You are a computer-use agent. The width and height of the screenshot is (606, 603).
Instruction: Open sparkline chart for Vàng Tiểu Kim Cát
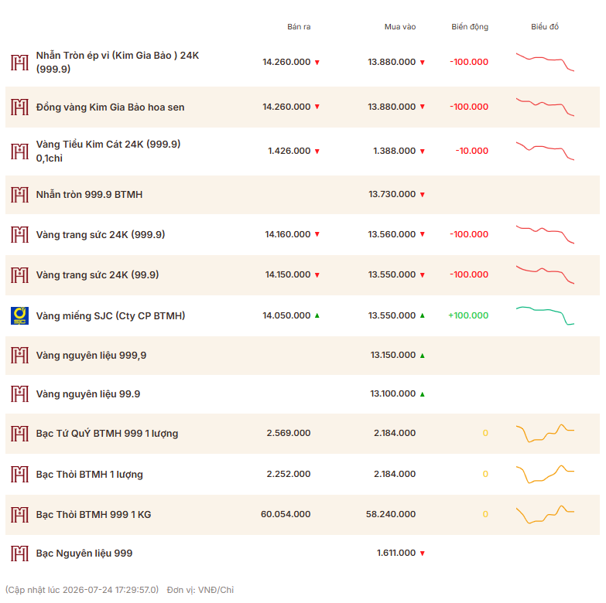[545, 151]
